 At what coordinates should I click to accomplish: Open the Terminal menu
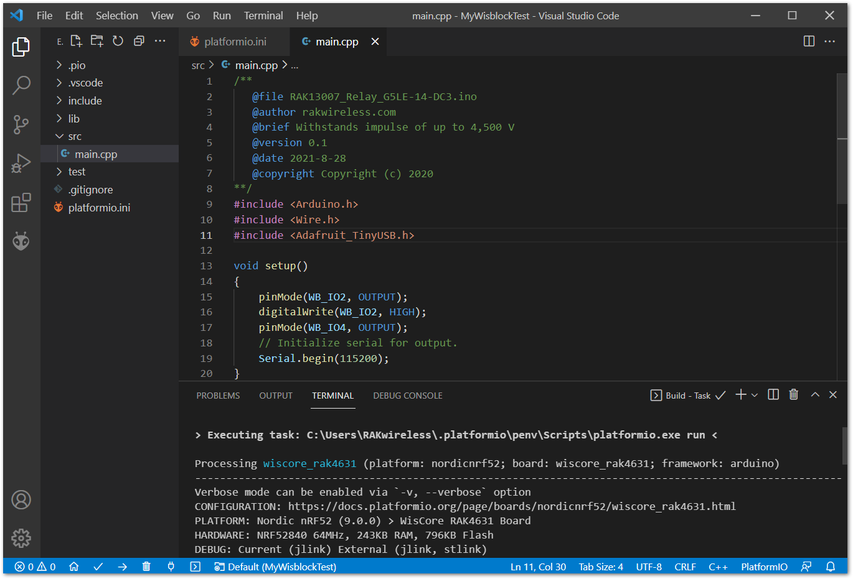263,16
